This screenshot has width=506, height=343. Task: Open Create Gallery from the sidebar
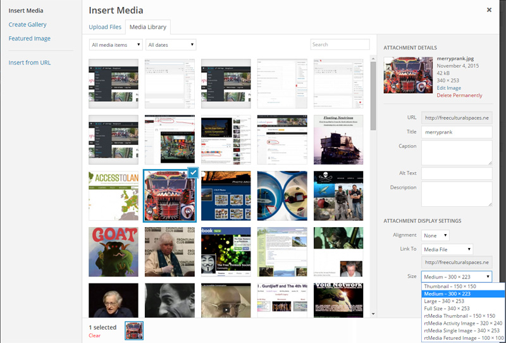point(28,25)
